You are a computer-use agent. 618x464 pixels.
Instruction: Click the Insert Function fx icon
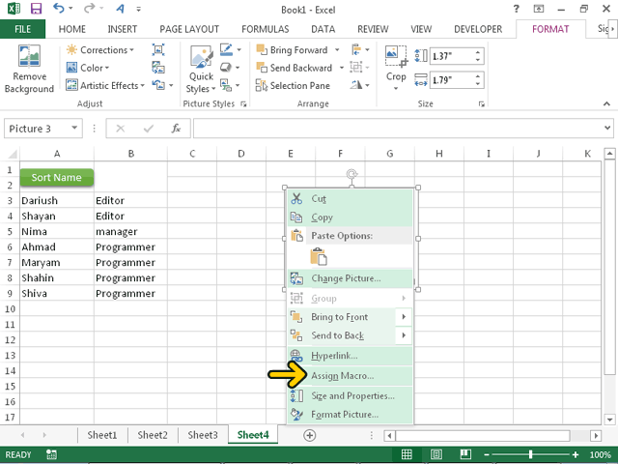(x=176, y=128)
